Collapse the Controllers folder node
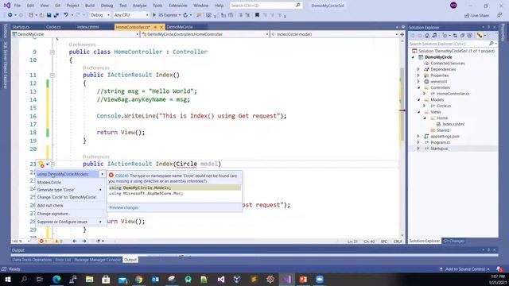 418,87
